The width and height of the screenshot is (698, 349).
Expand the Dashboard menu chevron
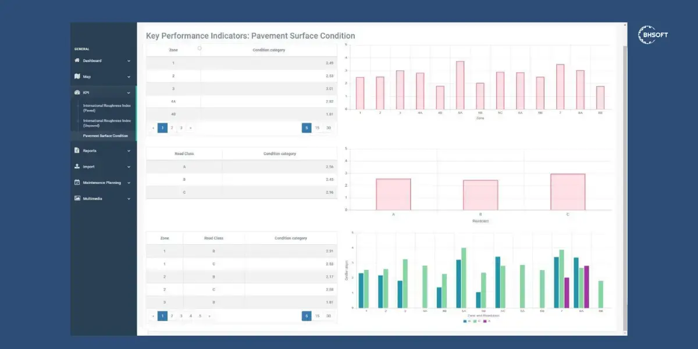[x=129, y=60]
